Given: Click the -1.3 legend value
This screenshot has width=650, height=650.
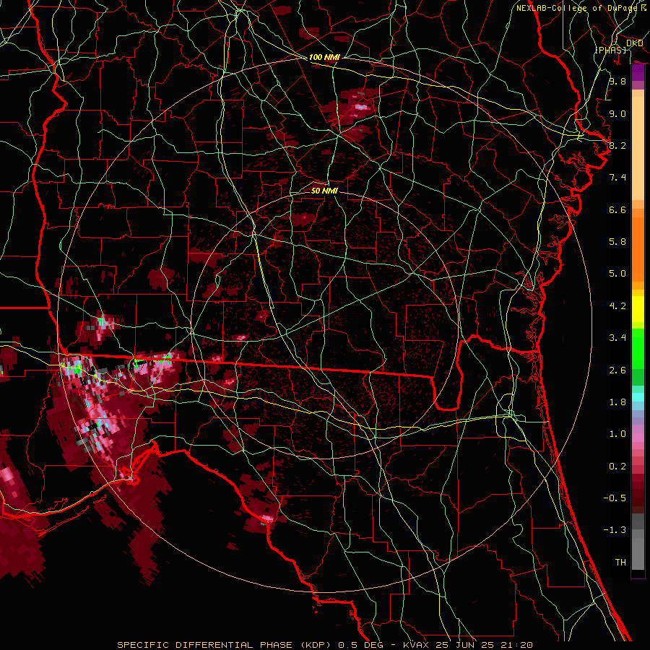Looking at the screenshot, I should pyautogui.click(x=615, y=530).
